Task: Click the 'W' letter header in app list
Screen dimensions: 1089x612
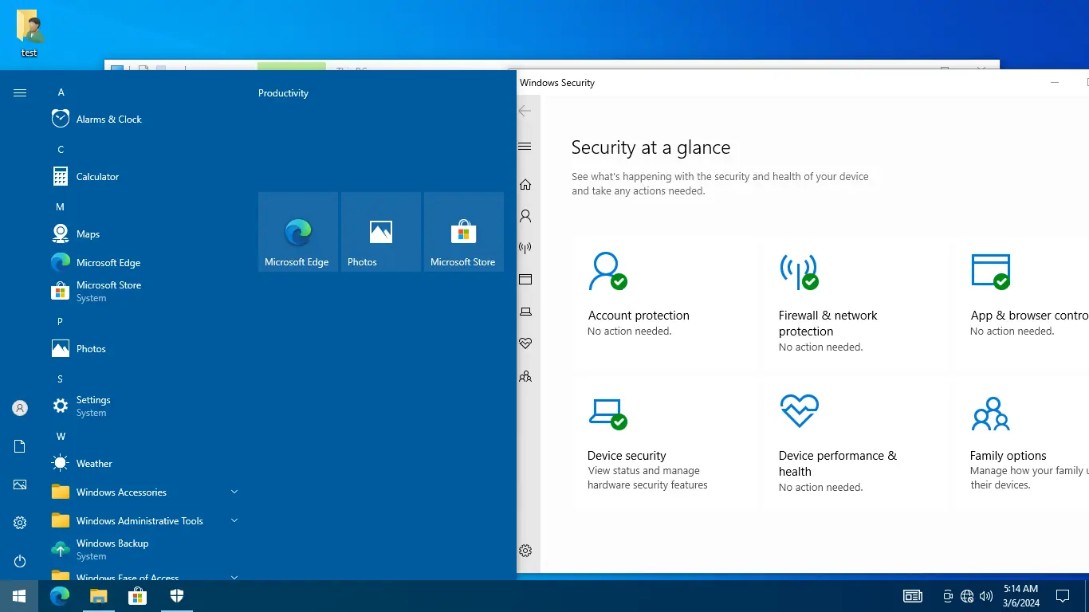Action: (x=61, y=437)
